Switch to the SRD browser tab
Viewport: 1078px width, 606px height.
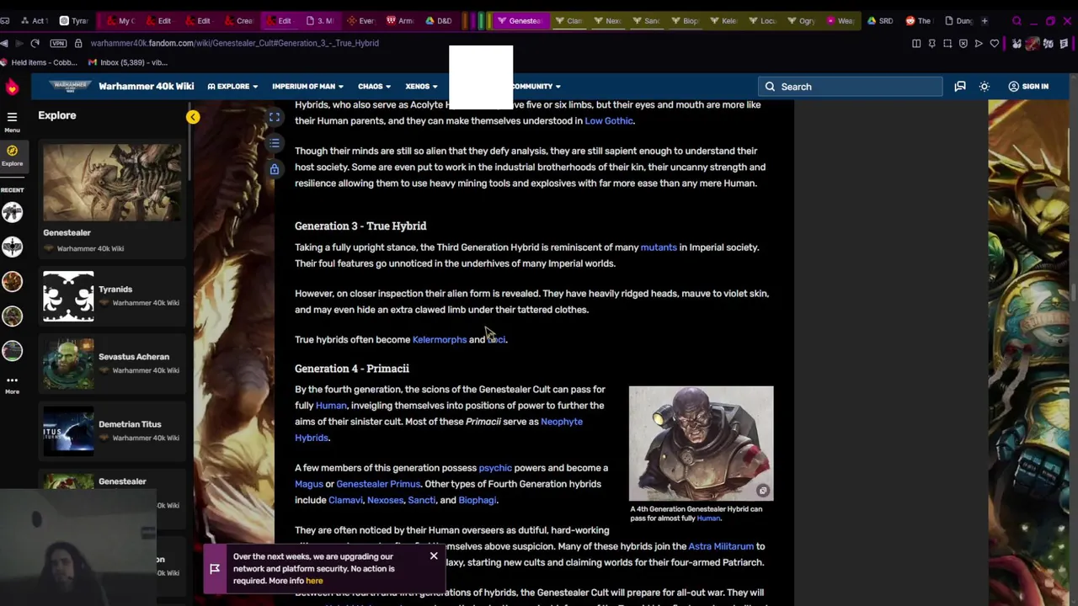pyautogui.click(x=879, y=20)
